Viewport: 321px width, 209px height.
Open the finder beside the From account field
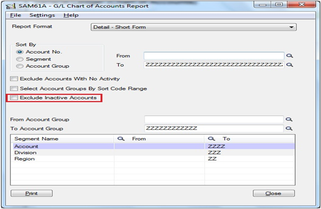(290, 56)
